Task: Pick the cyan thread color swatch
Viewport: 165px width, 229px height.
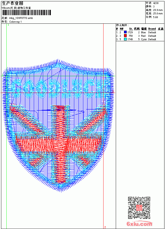Action: (125, 39)
